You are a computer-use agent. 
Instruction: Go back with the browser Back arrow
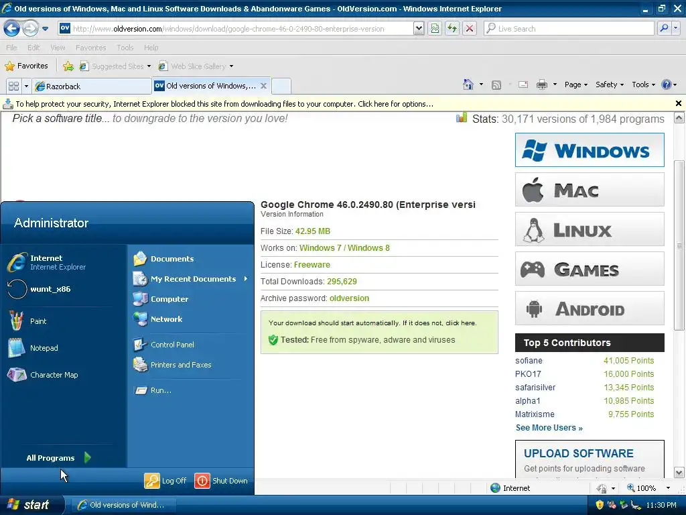tap(12, 29)
